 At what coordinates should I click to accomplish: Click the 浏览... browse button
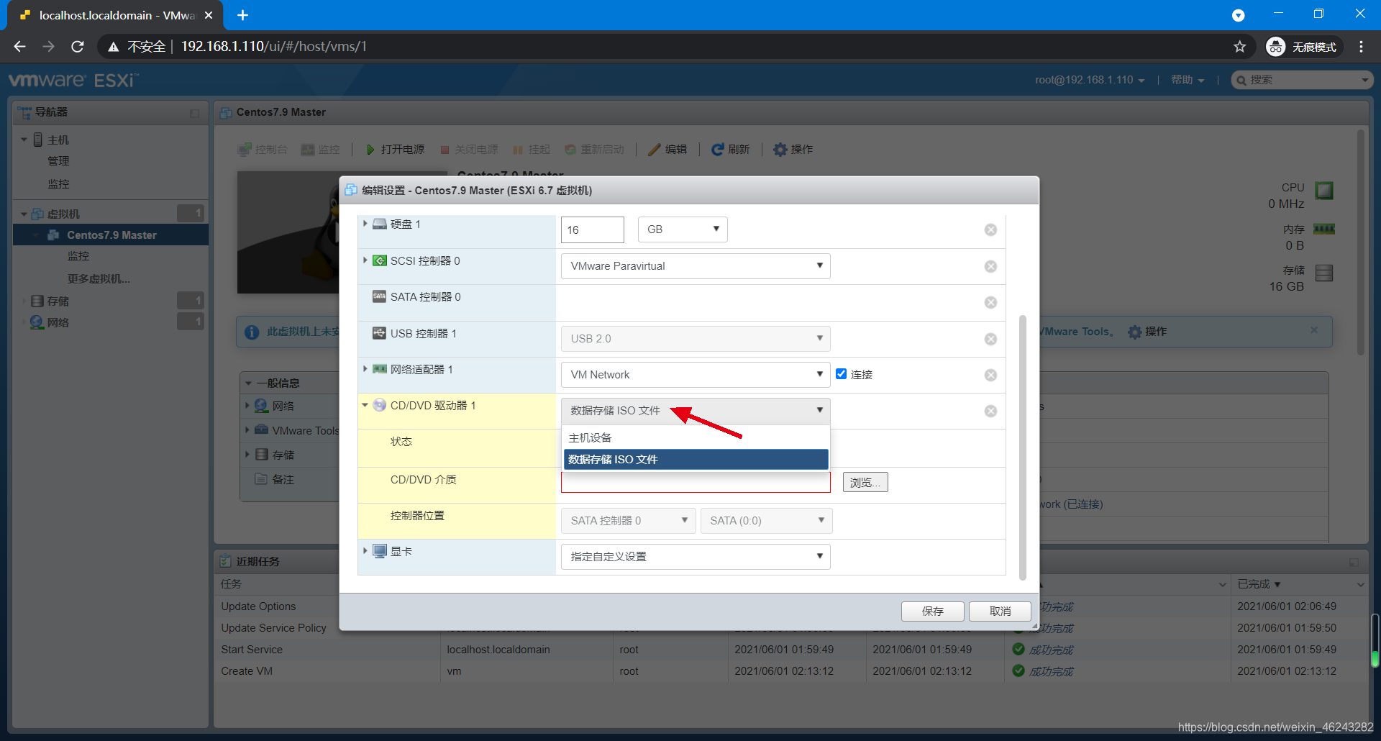[865, 483]
